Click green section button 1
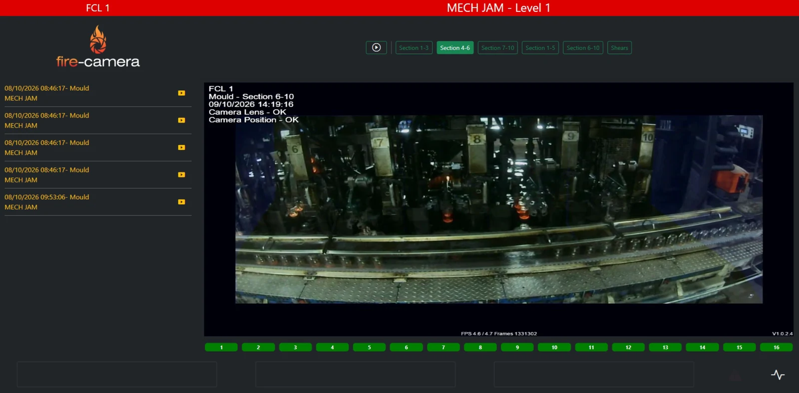The height and width of the screenshot is (393, 799). click(x=221, y=347)
